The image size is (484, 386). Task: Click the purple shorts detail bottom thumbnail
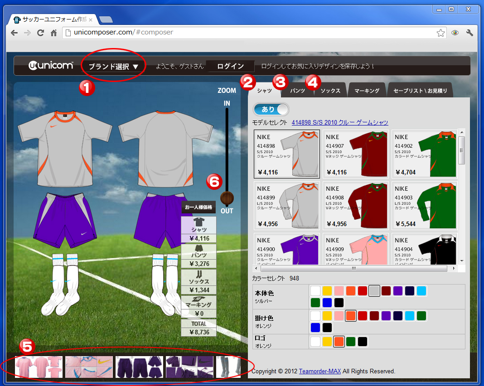pyautogui.click(x=189, y=367)
